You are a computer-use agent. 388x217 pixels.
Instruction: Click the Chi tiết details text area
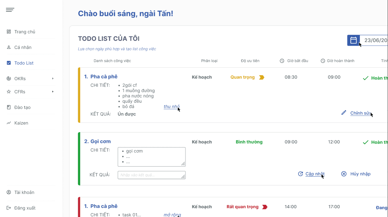point(151,157)
